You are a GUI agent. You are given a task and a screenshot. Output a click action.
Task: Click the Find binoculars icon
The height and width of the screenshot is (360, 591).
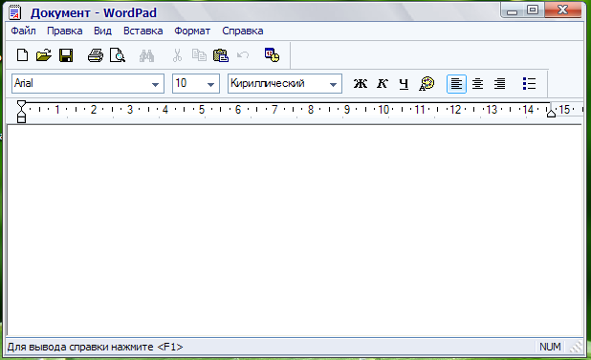coord(146,55)
